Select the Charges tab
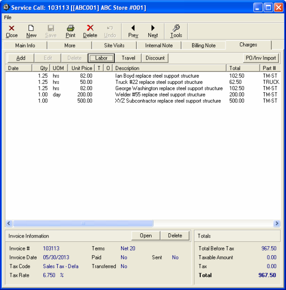 248,45
